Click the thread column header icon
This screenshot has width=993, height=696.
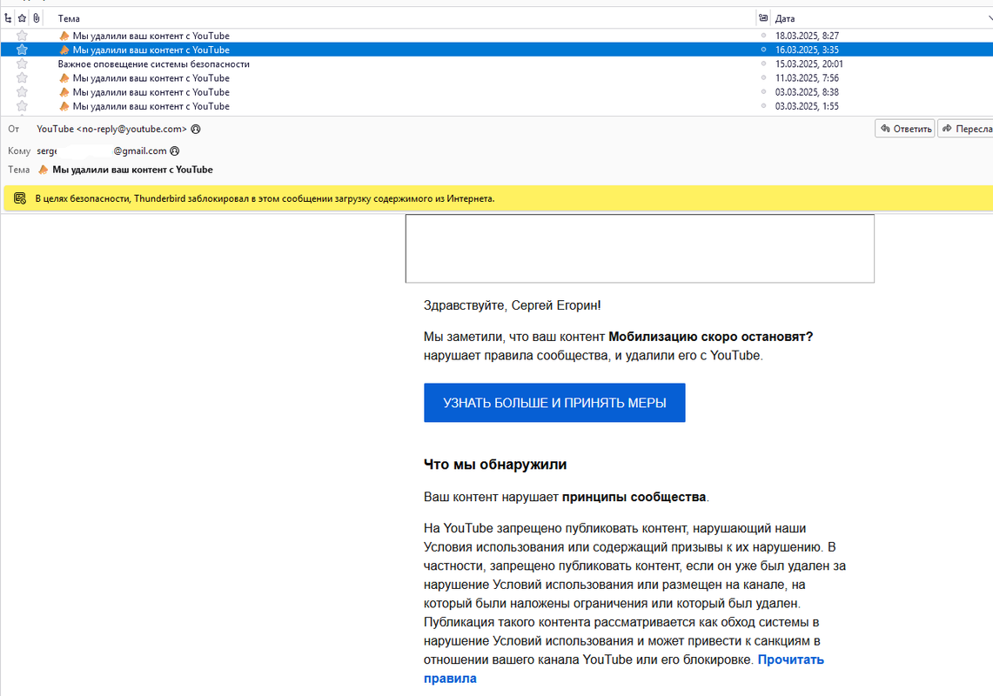pos(8,18)
